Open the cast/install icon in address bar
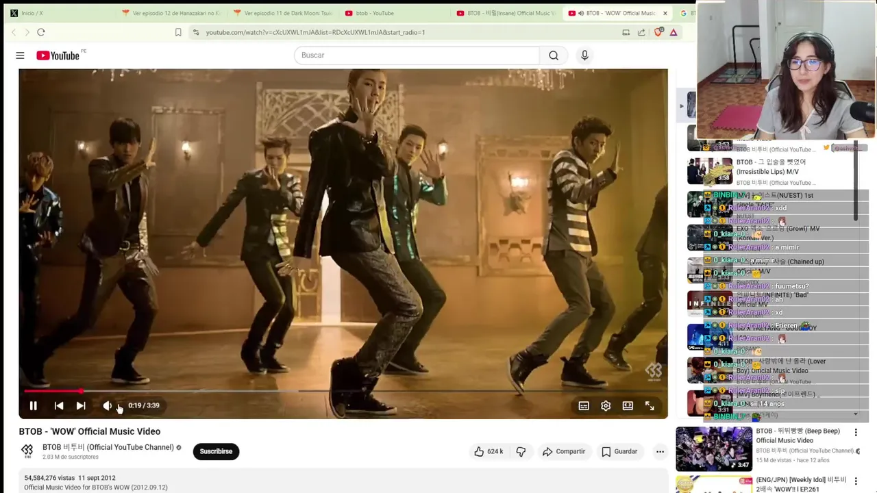 coord(626,32)
